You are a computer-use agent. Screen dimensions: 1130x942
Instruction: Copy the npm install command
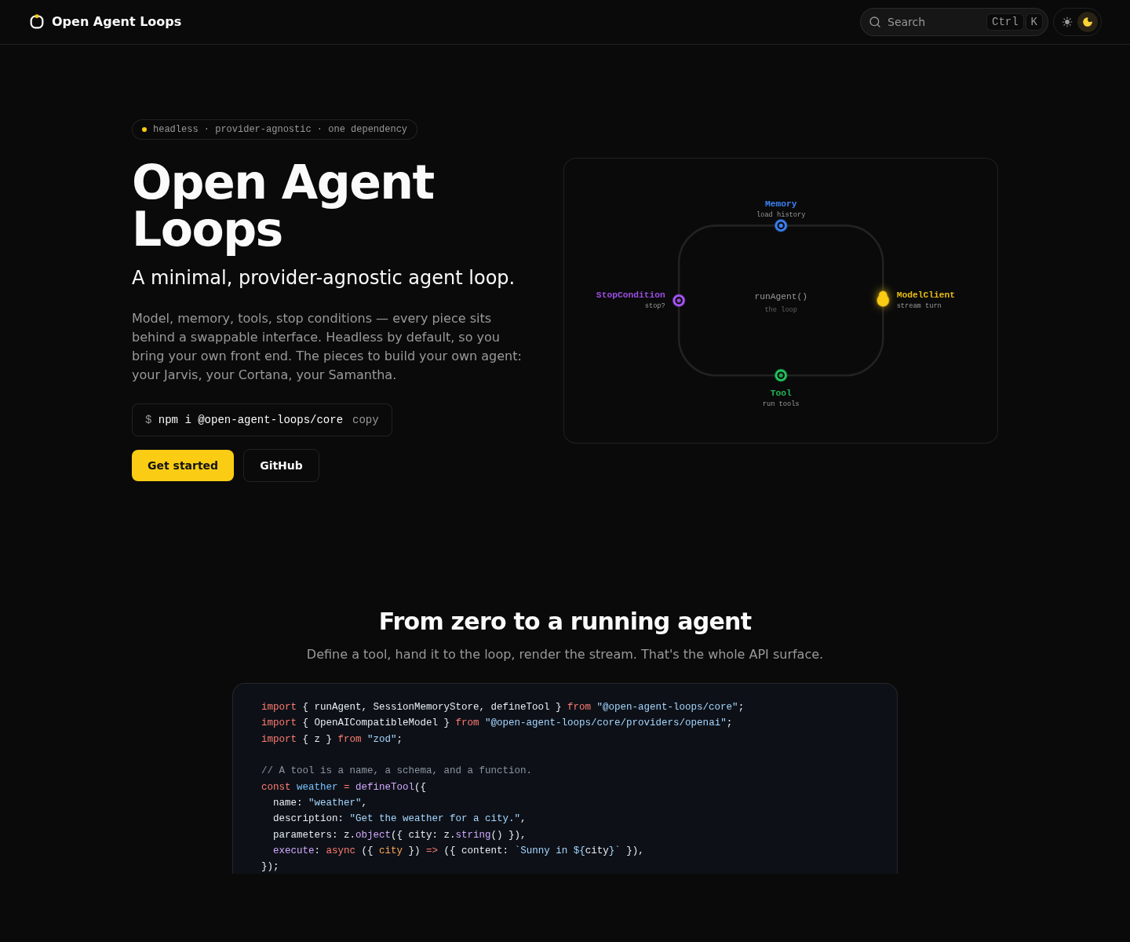[x=366, y=420]
